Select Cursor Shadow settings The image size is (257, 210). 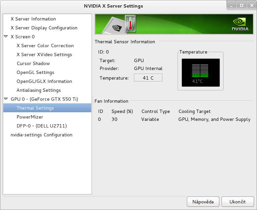click(33, 63)
